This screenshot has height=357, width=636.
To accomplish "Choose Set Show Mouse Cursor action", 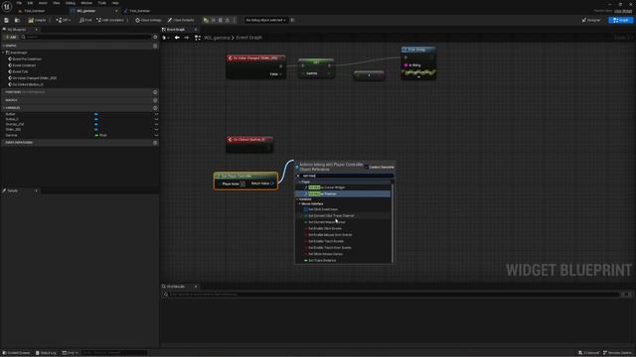I will coord(325,254).
